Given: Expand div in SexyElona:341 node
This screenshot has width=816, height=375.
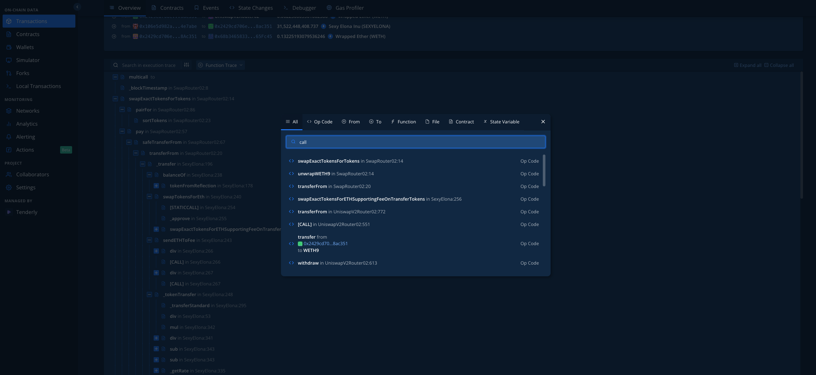Looking at the screenshot, I should click(156, 338).
